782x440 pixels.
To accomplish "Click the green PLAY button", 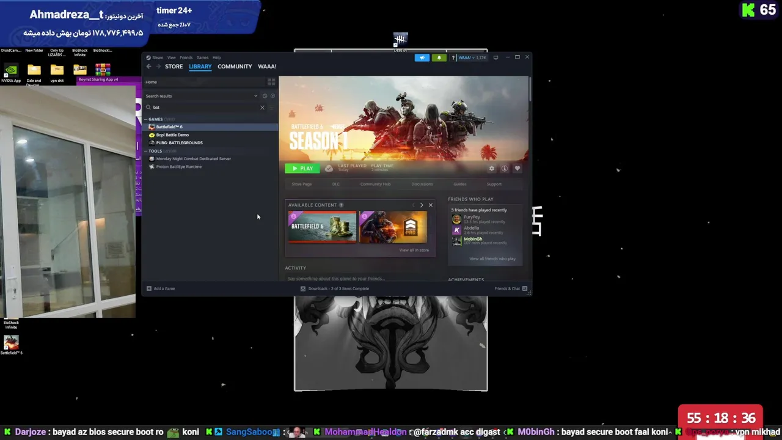I will (x=302, y=168).
